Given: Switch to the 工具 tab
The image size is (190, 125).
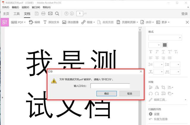Looking at the screenshot, I should click(x=17, y=14).
